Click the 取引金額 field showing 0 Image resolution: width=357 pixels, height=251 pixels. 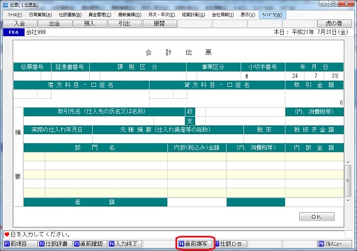[314, 98]
